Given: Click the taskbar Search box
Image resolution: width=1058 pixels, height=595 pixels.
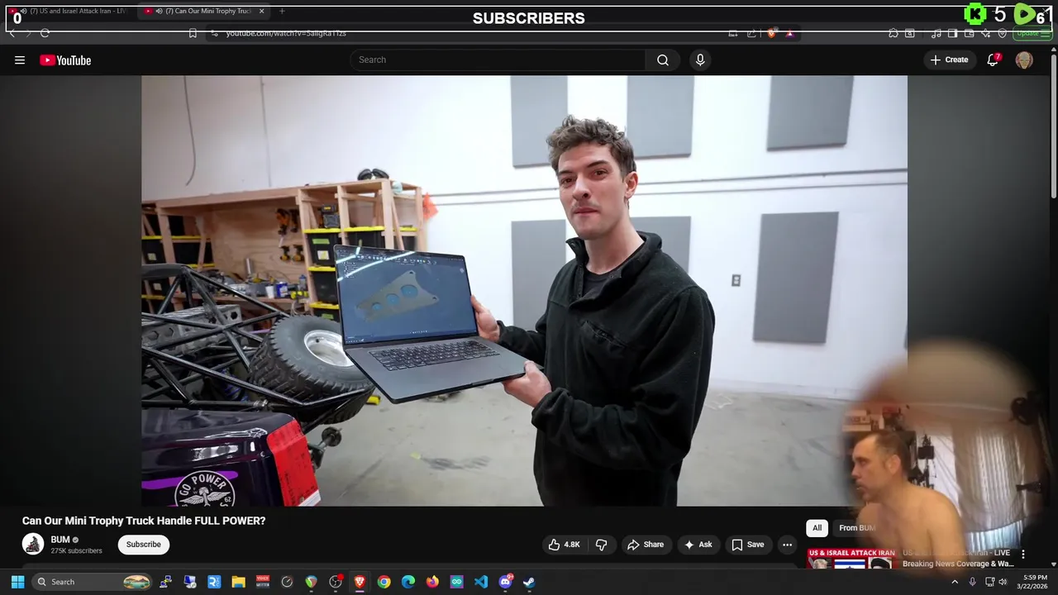Looking at the screenshot, I should (x=93, y=582).
